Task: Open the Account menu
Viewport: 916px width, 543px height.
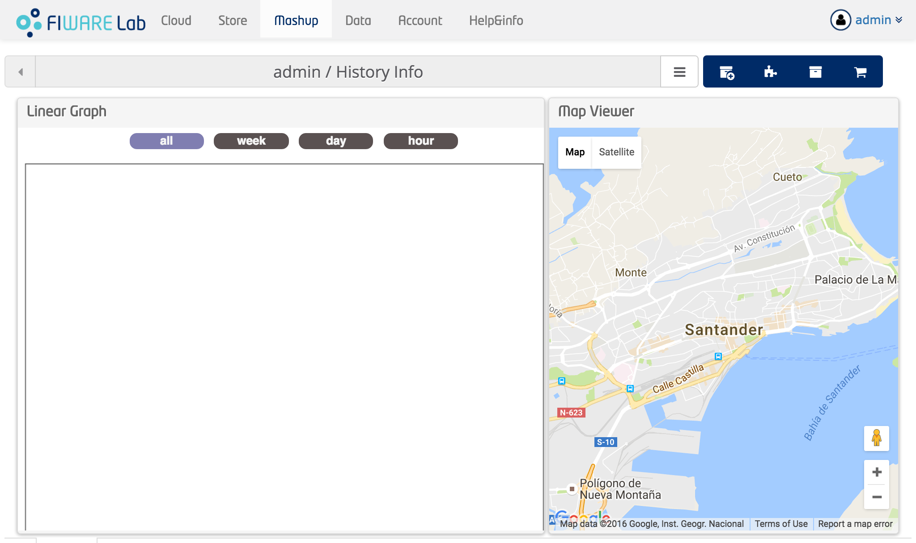Action: point(420,19)
